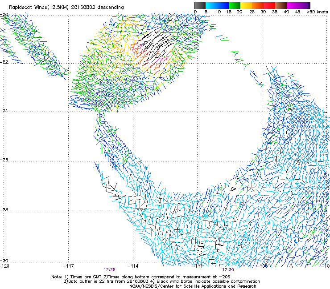Click the cyan-blue 5-15 knots legend segment
Image resolution: width=330 pixels, height=289 pixels.
(217, 5)
